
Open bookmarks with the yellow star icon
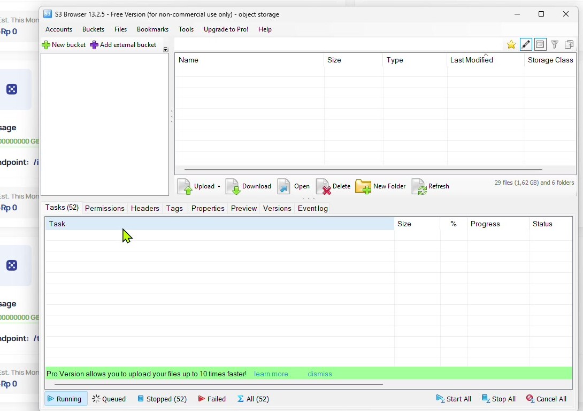511,44
